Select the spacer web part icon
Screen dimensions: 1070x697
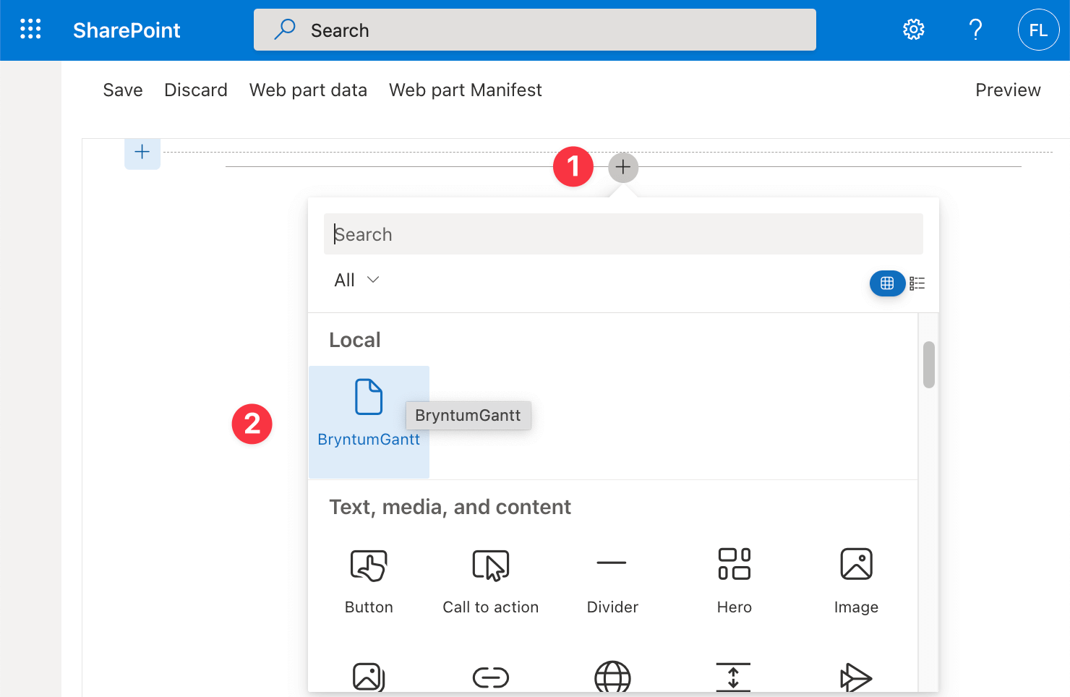click(x=733, y=677)
